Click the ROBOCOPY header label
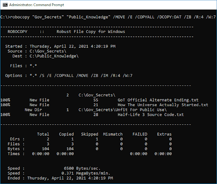 [x=17, y=32]
